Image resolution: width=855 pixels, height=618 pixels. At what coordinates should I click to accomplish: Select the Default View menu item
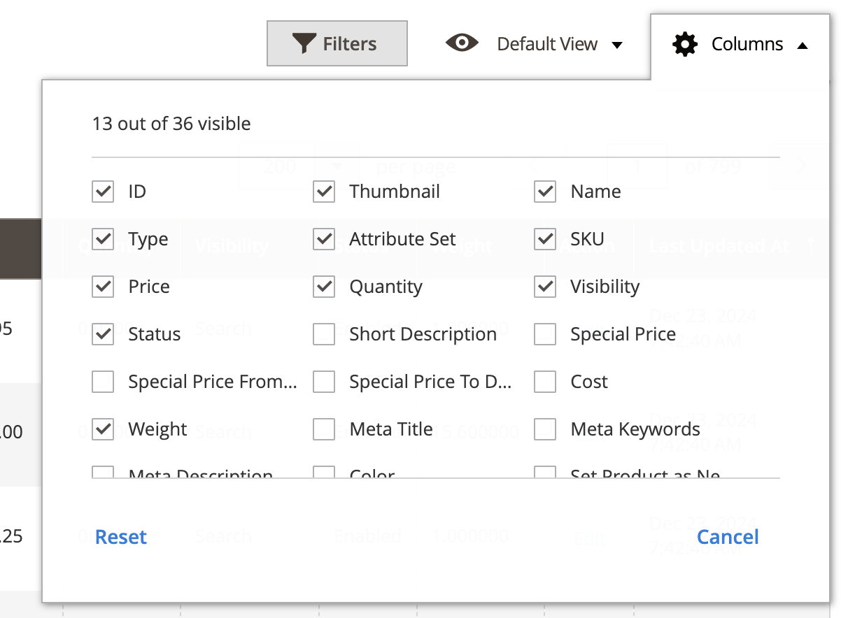click(546, 43)
